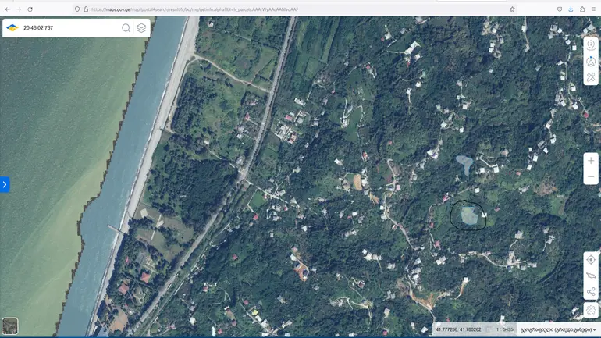This screenshot has width=601, height=338.
Task: Open the browser hamburger menu
Action: [593, 9]
